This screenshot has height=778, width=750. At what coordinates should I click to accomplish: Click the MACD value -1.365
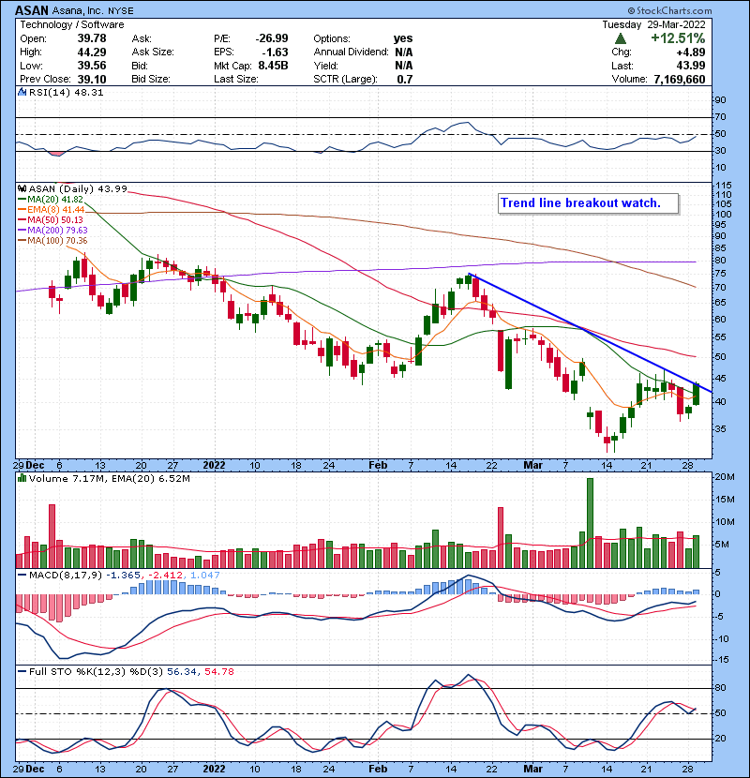pos(123,576)
